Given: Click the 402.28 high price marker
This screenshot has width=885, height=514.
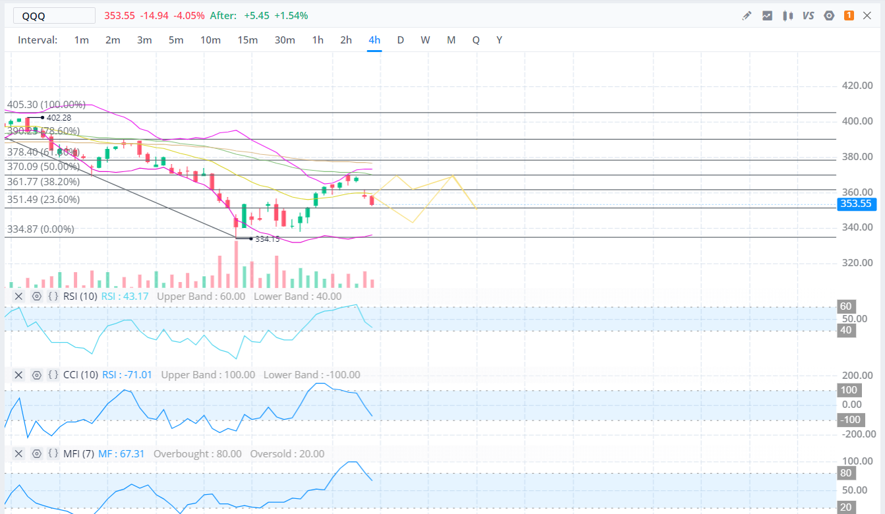Looking at the screenshot, I should click(59, 117).
